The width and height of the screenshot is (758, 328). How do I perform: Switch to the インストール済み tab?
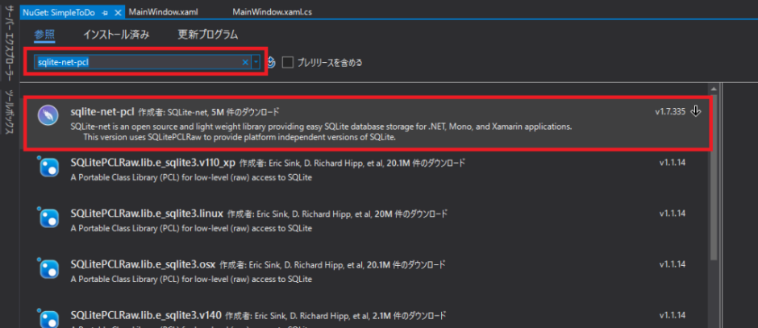click(x=117, y=35)
